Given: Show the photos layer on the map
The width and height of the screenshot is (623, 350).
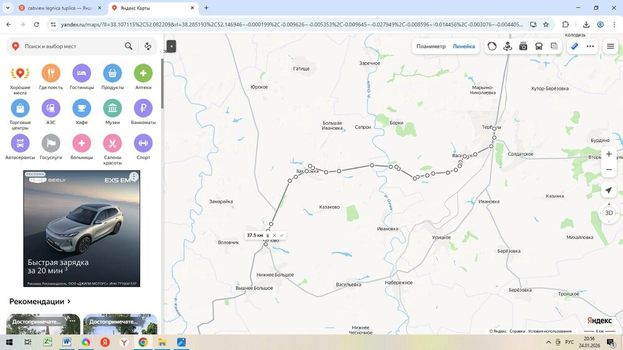Looking at the screenshot, I should pyautogui.click(x=523, y=46).
